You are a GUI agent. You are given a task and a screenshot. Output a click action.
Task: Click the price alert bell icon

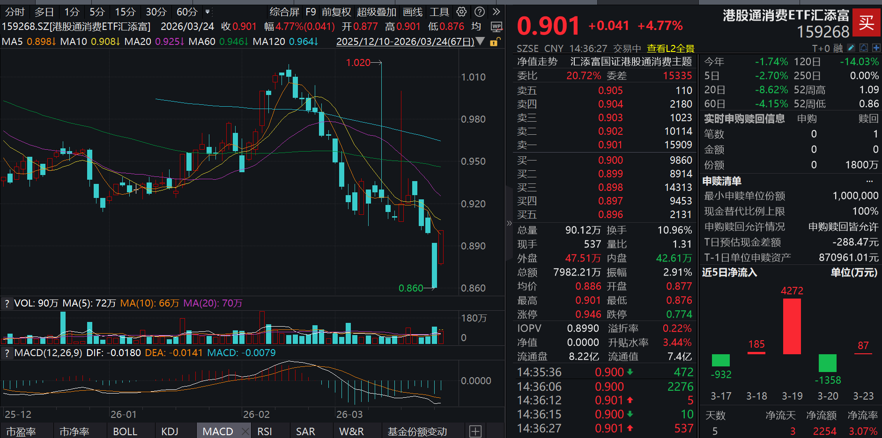(x=864, y=48)
